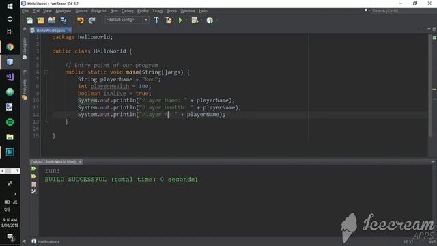Image resolution: width=437 pixels, height=246 pixels.
Task: Open Spotify from the taskbar
Action: coord(10,122)
